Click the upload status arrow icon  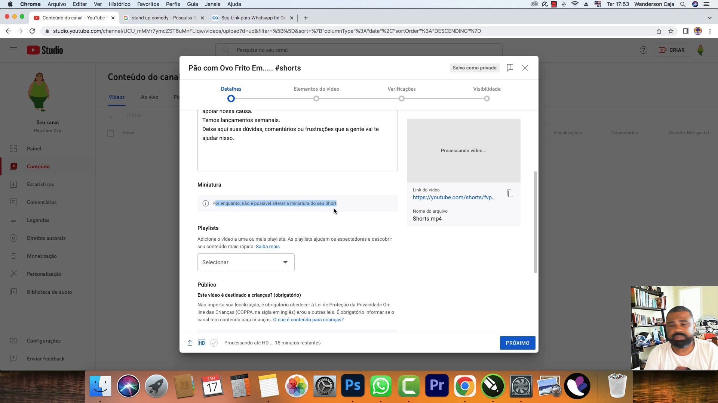point(190,343)
